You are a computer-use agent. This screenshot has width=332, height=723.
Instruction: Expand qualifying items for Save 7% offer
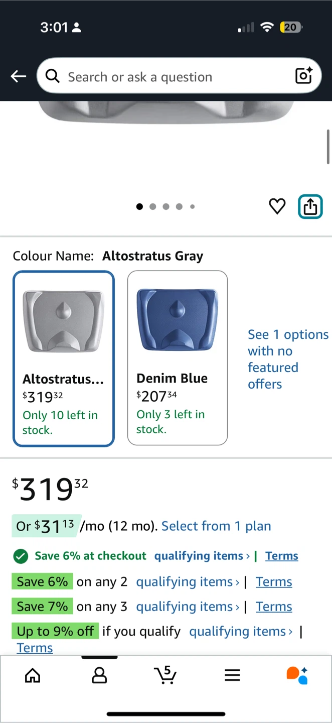click(x=188, y=607)
